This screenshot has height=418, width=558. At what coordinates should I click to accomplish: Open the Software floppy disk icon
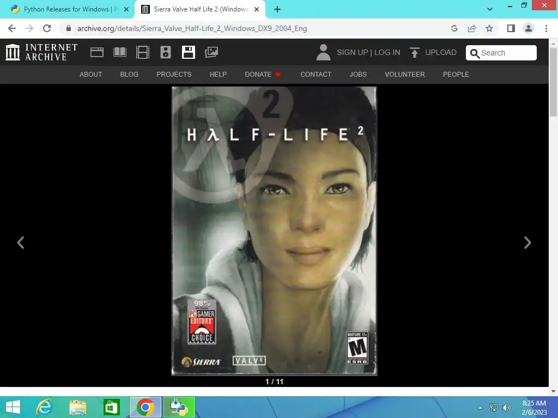click(x=188, y=52)
